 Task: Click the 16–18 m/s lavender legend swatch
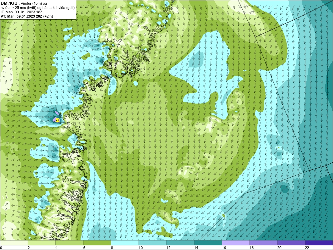pyautogui.click(x=236, y=243)
